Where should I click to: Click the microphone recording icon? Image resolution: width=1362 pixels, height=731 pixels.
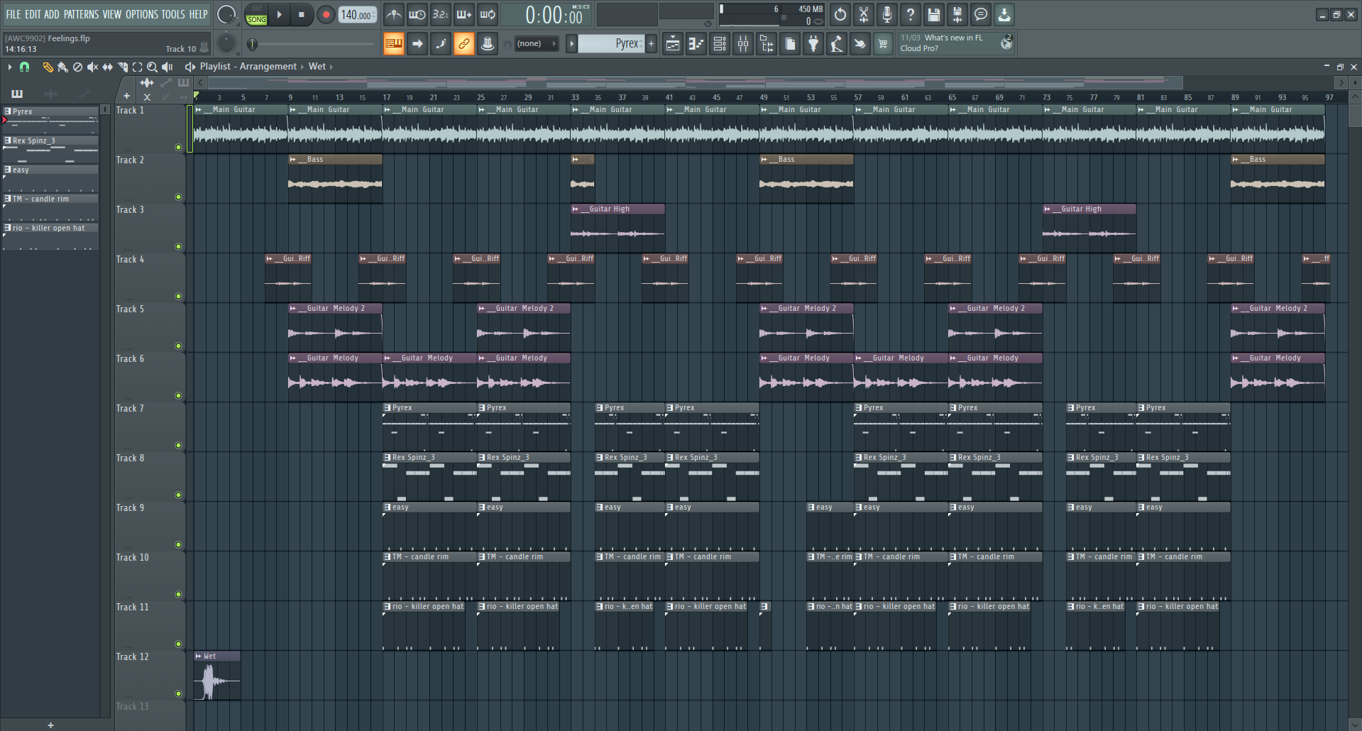pos(887,14)
